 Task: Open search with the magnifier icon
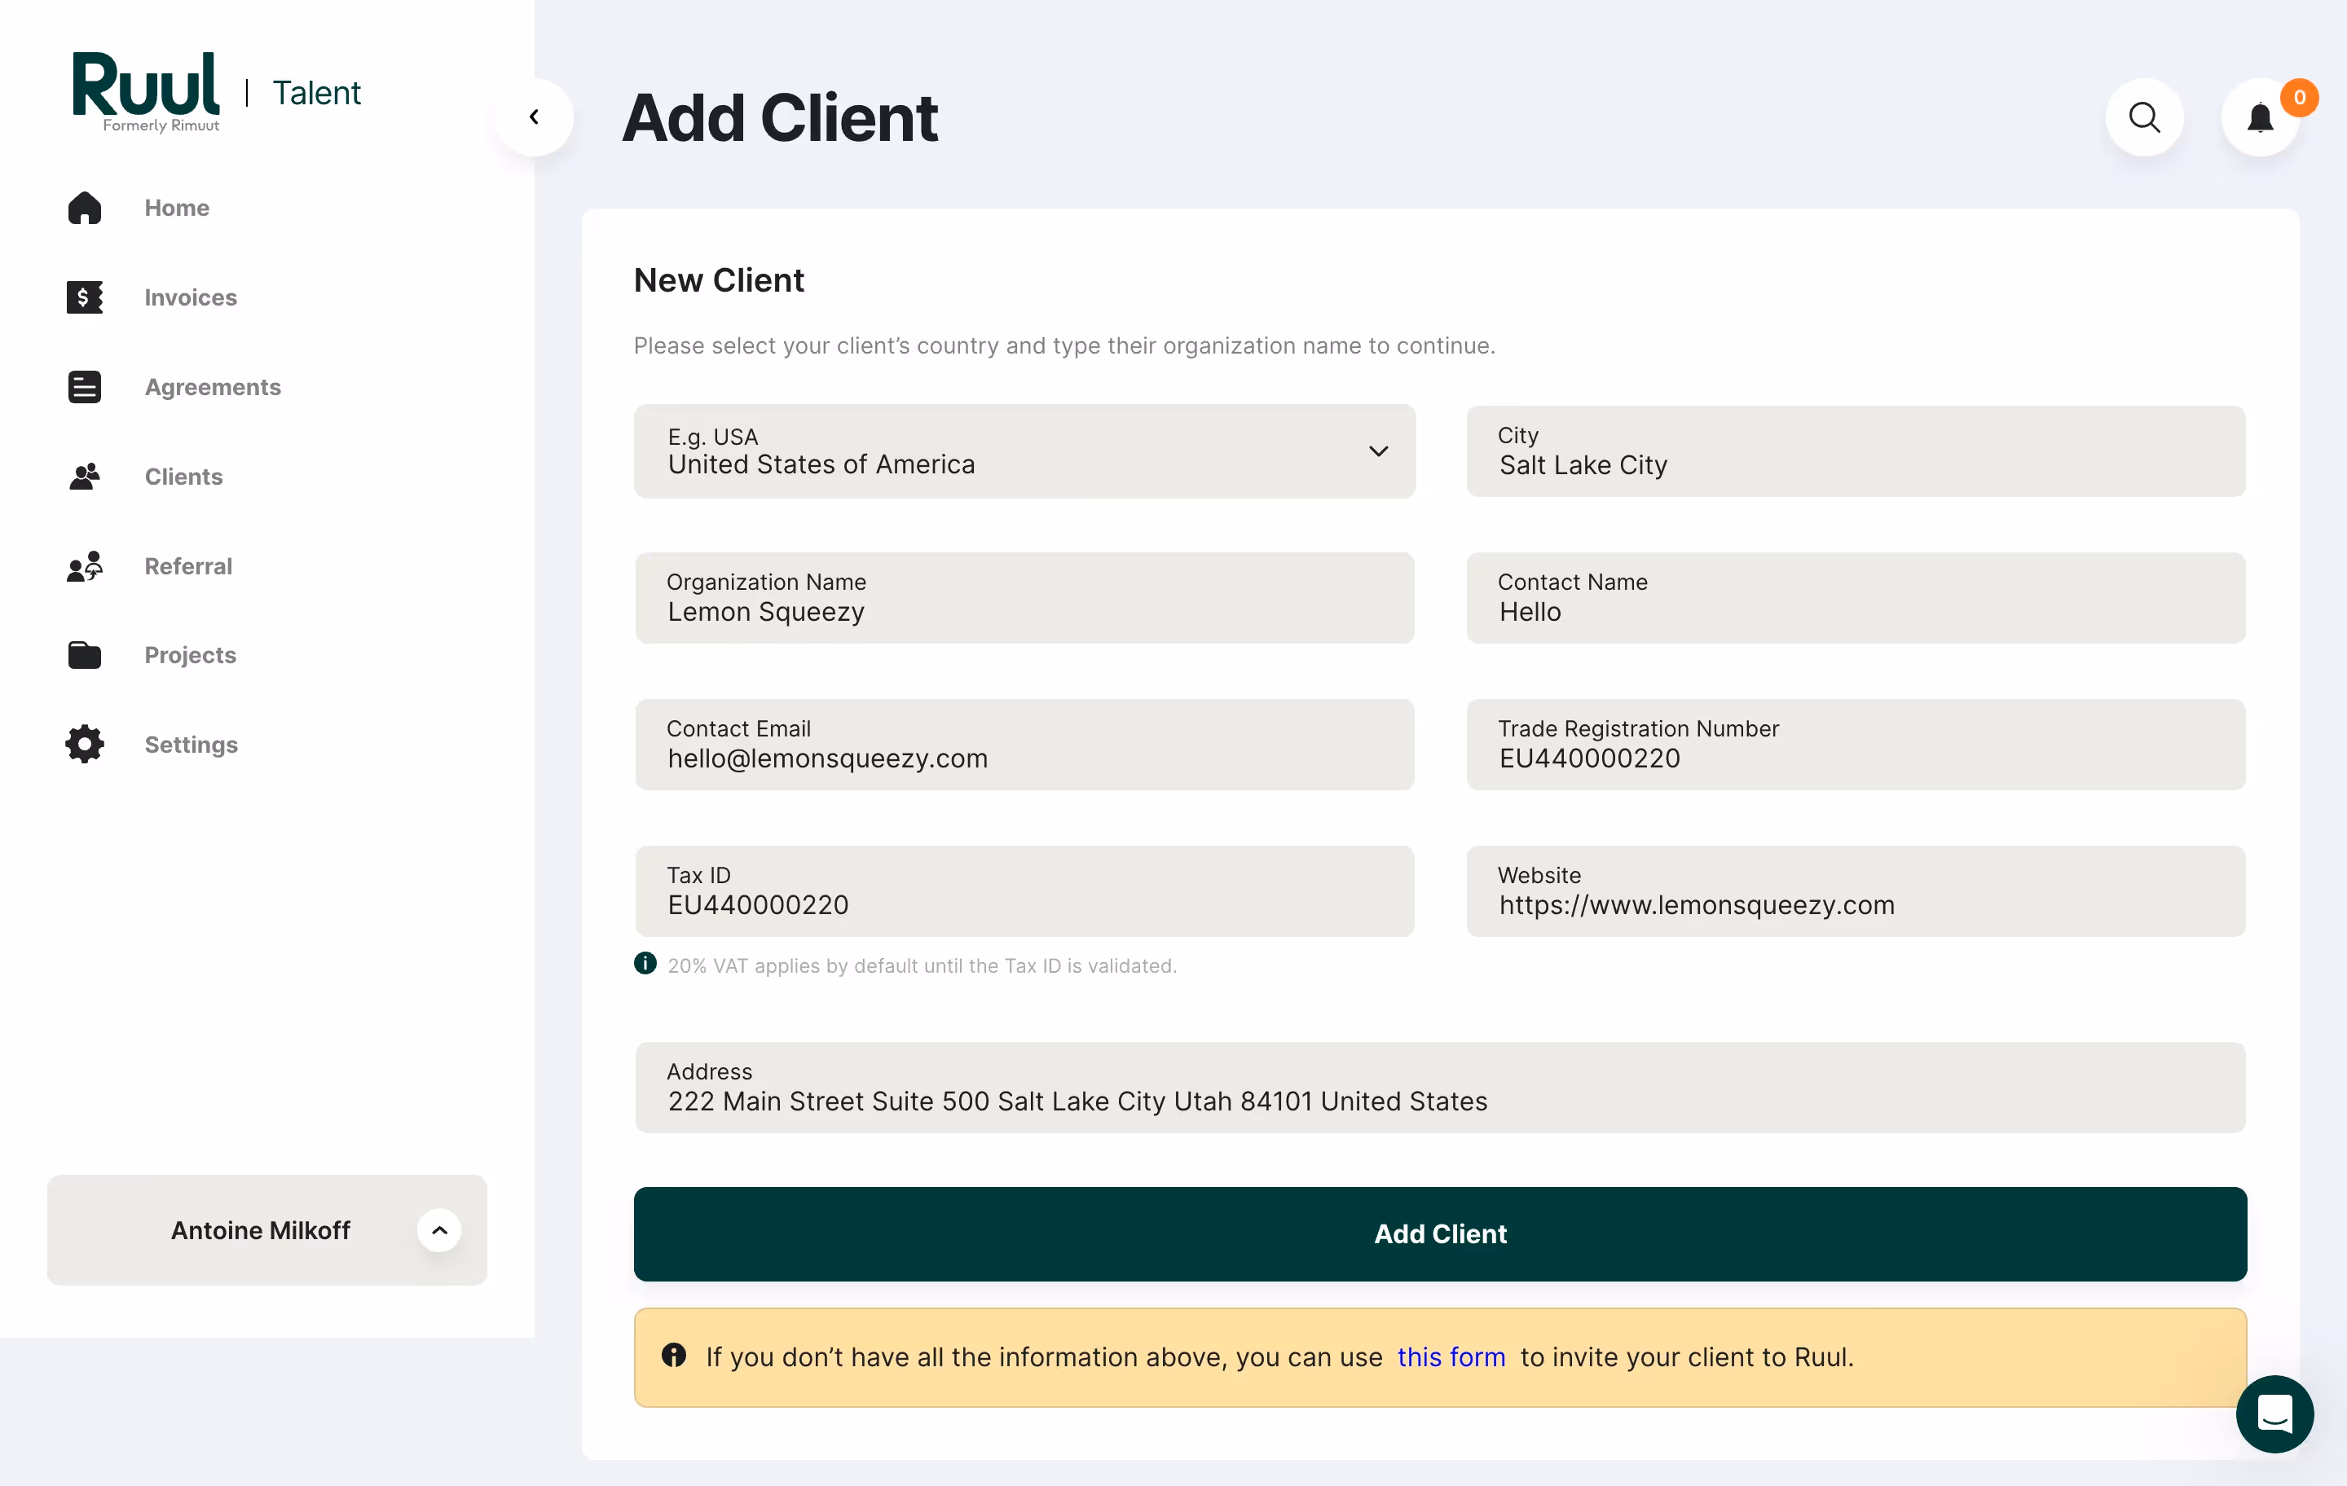(2145, 117)
